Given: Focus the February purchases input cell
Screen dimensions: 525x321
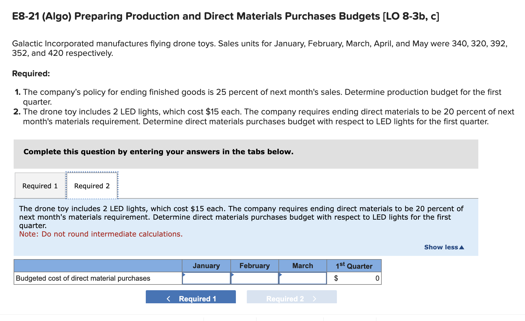Looking at the screenshot, I should tap(254, 278).
